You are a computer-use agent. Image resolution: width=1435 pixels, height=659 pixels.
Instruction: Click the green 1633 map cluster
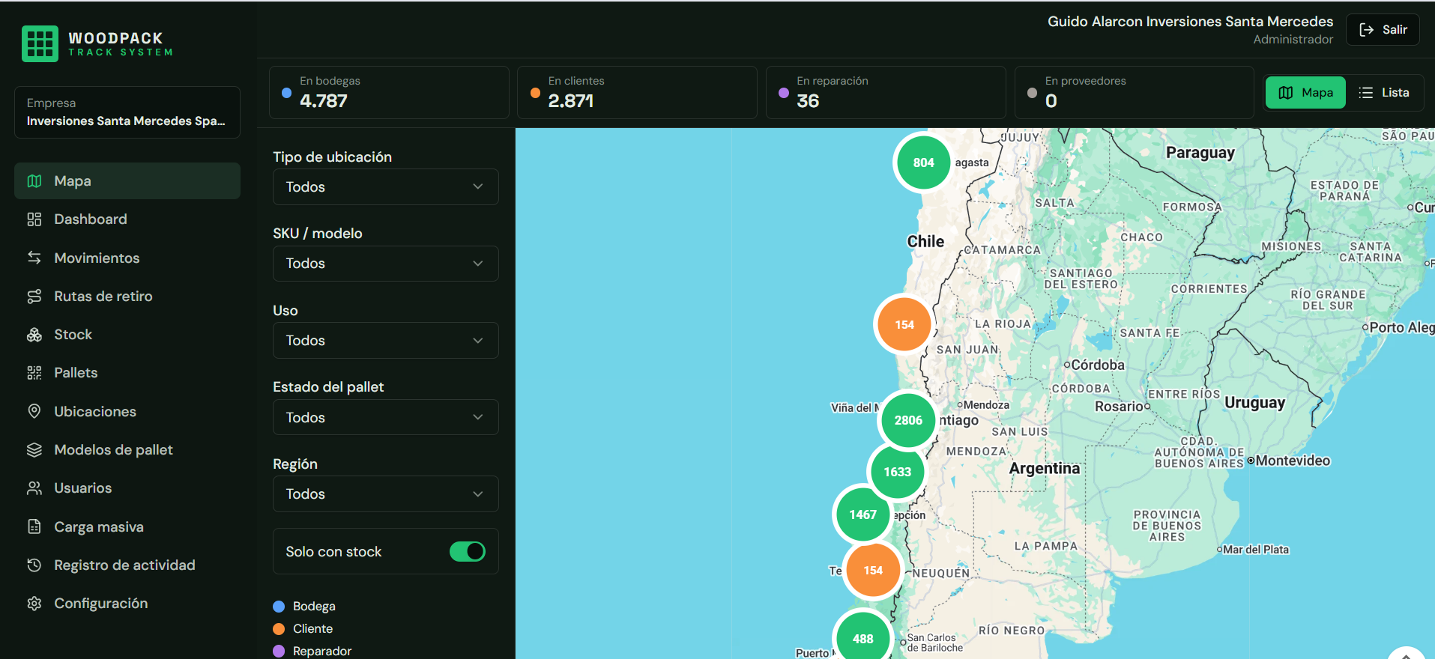click(897, 472)
